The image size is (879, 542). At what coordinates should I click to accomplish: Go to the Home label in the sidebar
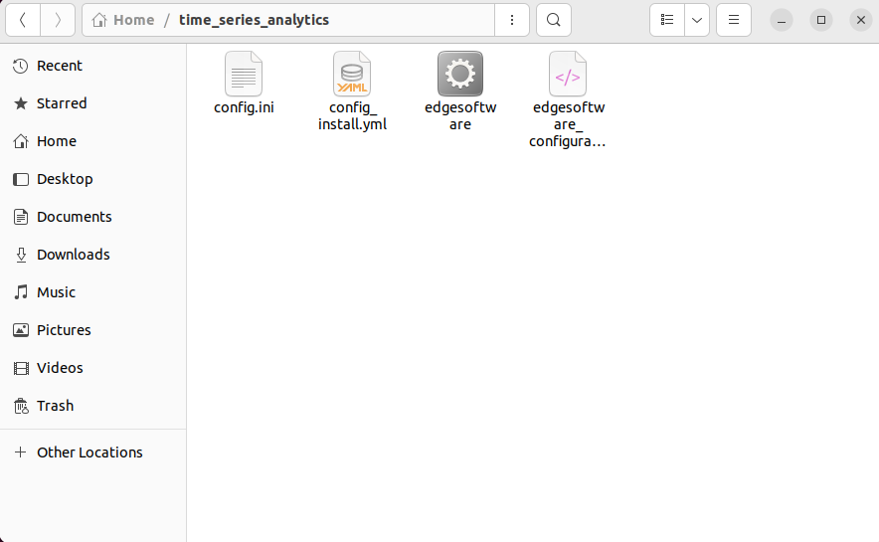tap(57, 141)
